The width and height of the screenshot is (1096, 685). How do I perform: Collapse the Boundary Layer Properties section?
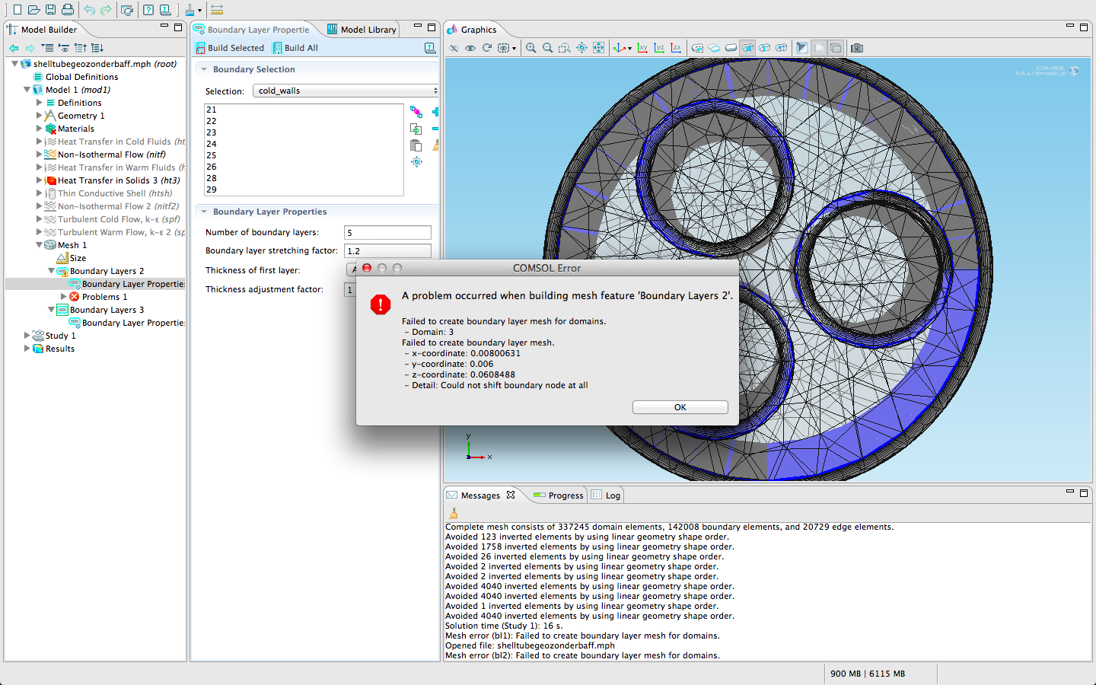point(204,212)
